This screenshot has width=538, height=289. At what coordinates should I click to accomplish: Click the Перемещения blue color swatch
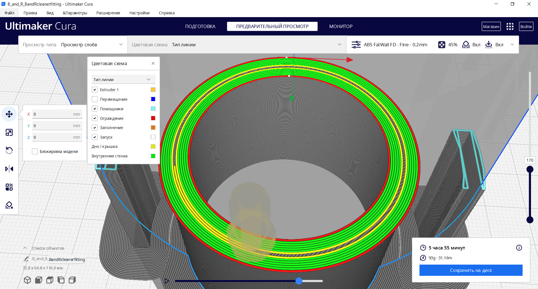click(153, 99)
